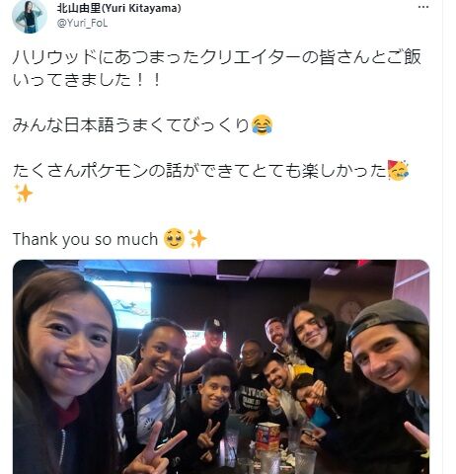Open the more options three-dot menu

(423, 7)
